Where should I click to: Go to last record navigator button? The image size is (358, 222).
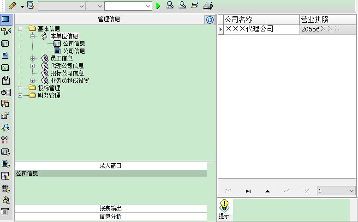tap(248, 191)
